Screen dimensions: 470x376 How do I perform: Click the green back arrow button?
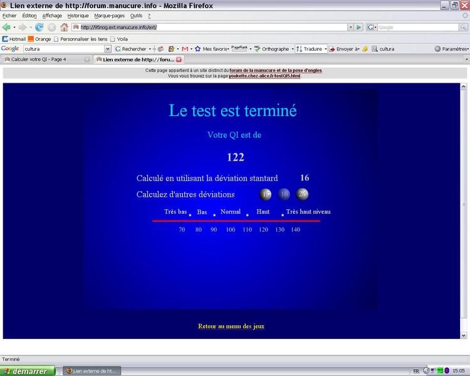7,27
